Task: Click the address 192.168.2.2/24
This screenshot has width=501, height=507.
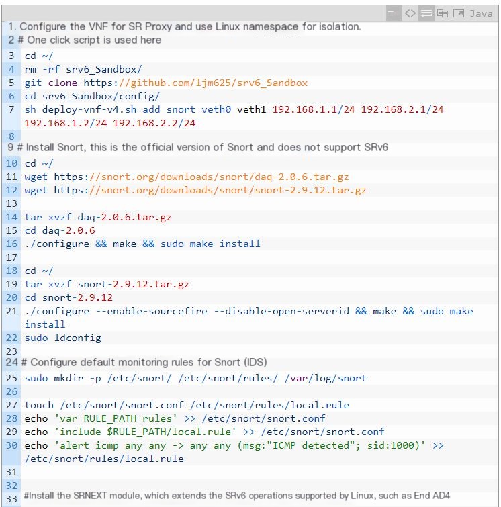Action: pos(154,123)
